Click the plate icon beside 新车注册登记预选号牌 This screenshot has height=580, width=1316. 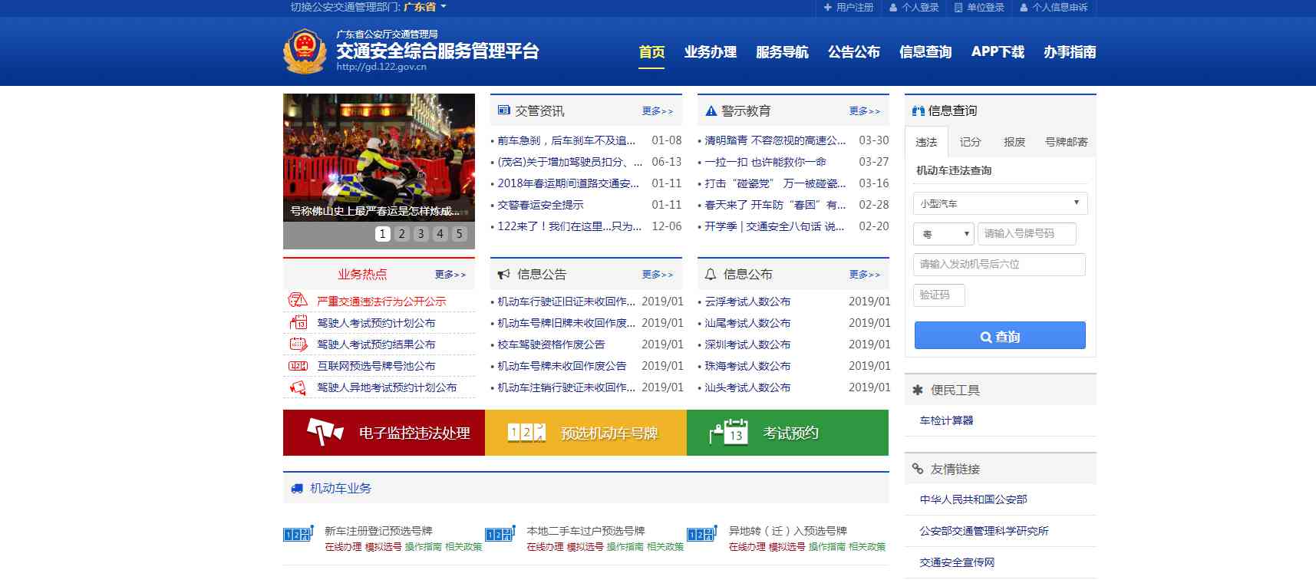pyautogui.click(x=298, y=533)
